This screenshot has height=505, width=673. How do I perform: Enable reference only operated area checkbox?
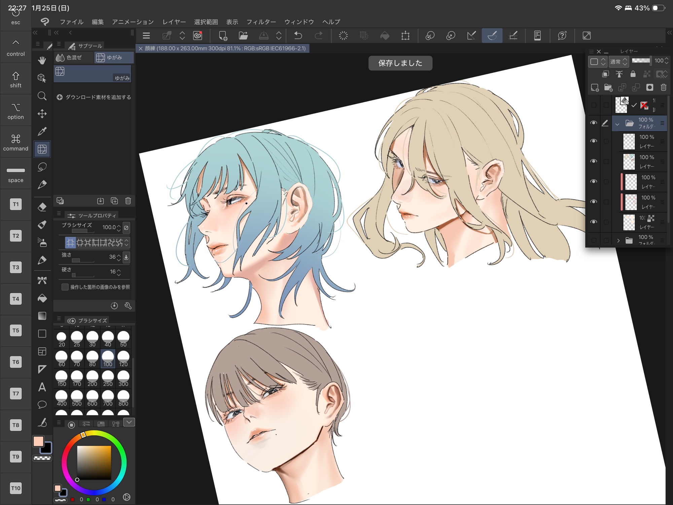65,287
